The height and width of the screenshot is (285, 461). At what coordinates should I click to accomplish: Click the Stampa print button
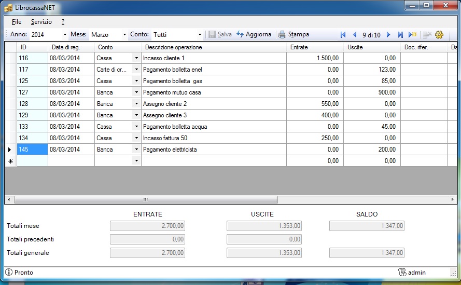(x=294, y=34)
